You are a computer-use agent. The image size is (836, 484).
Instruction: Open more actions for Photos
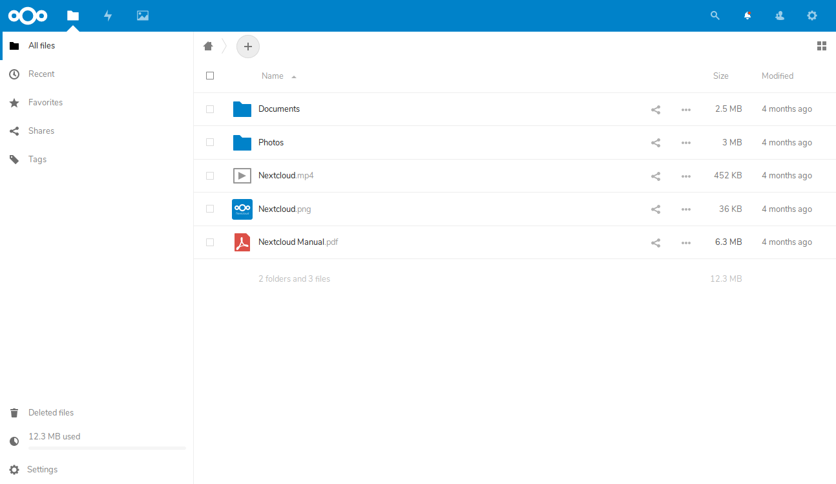(x=686, y=143)
